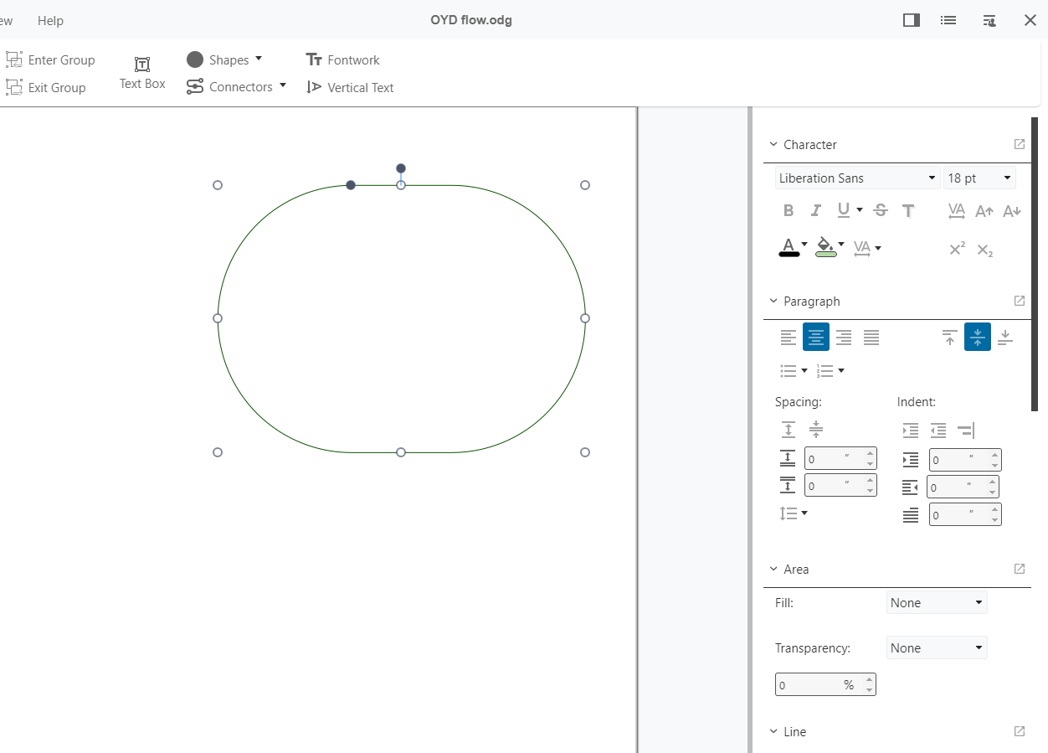Collapse the Character section

point(773,144)
